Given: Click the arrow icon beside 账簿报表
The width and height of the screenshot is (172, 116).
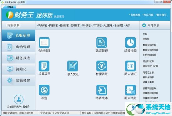Looking at the screenshot, I should 144,25.
